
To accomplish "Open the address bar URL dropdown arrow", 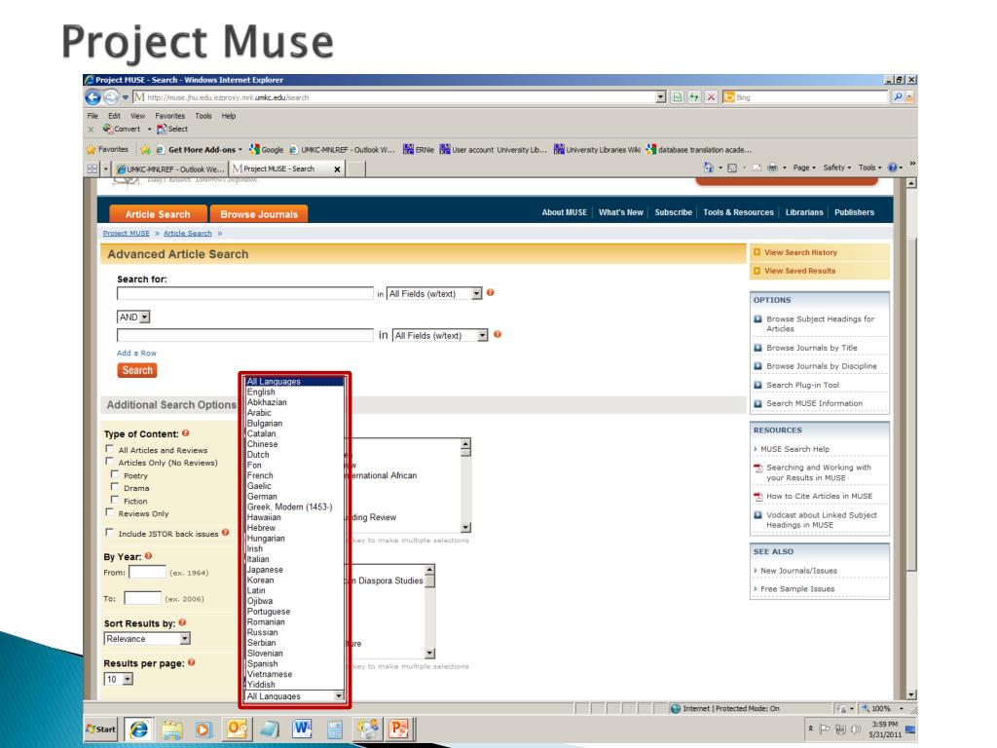I will (x=661, y=97).
